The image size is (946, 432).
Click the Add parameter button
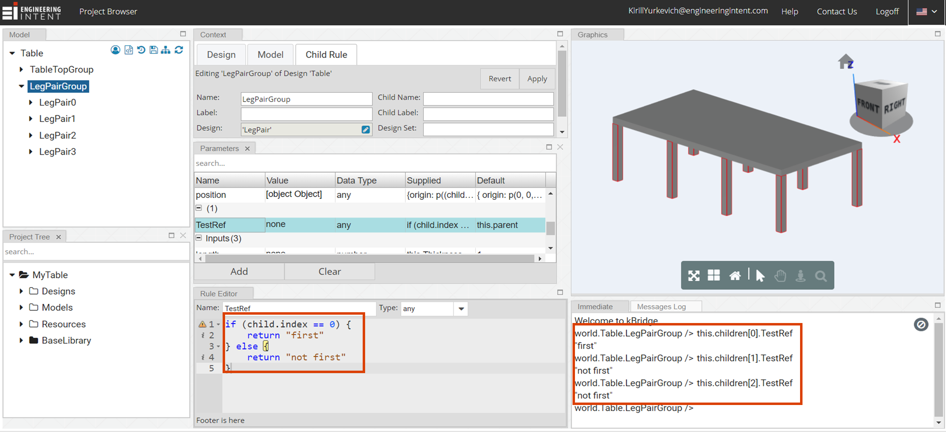pyautogui.click(x=239, y=271)
